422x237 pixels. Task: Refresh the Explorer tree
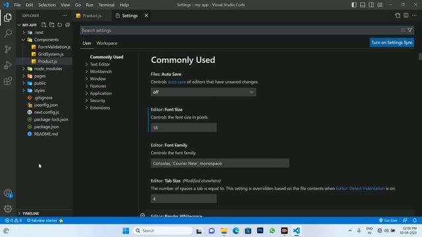point(59,25)
